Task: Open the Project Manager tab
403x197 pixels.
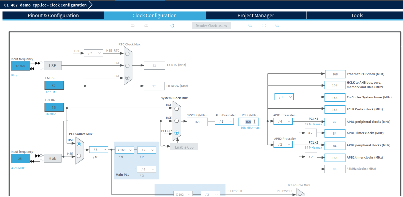Action: tap(256, 15)
